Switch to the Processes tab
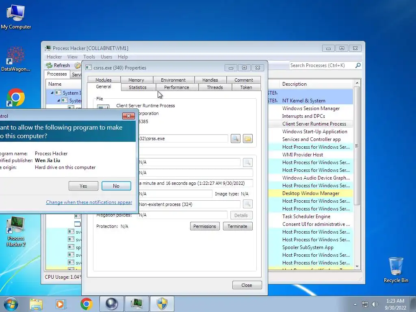 (57, 74)
